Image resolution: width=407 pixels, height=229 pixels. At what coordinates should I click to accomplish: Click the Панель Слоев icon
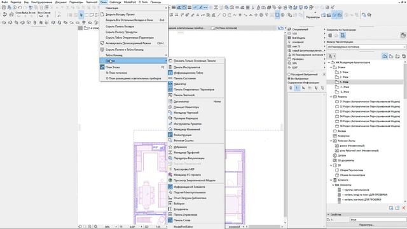(x=170, y=220)
